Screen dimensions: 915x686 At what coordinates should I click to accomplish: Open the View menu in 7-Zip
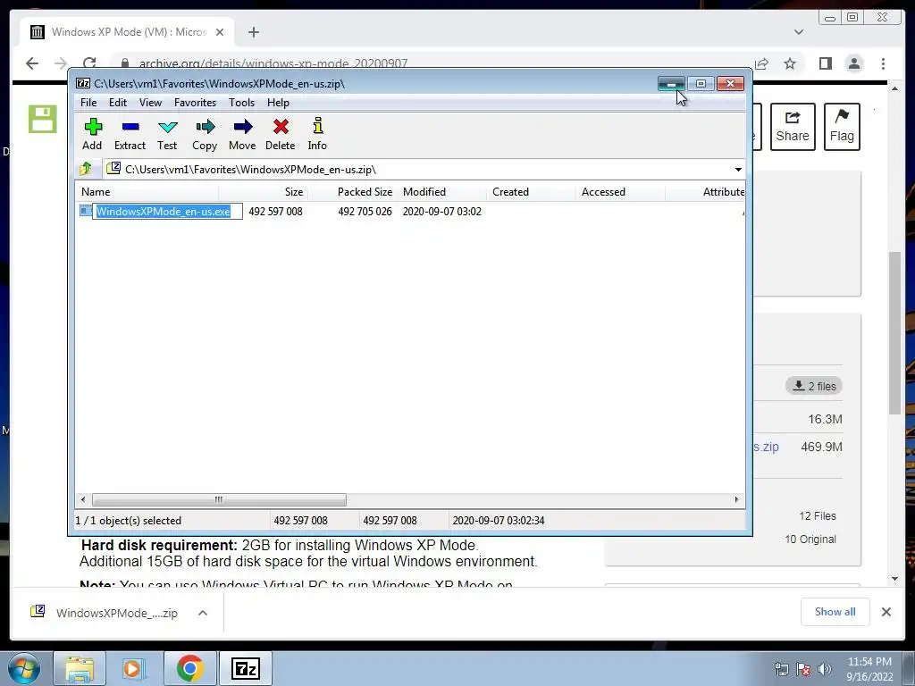point(150,103)
